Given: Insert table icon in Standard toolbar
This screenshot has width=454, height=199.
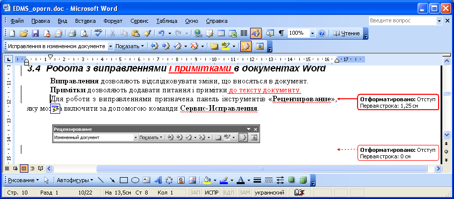Looking at the screenshot, I should click(x=221, y=33).
